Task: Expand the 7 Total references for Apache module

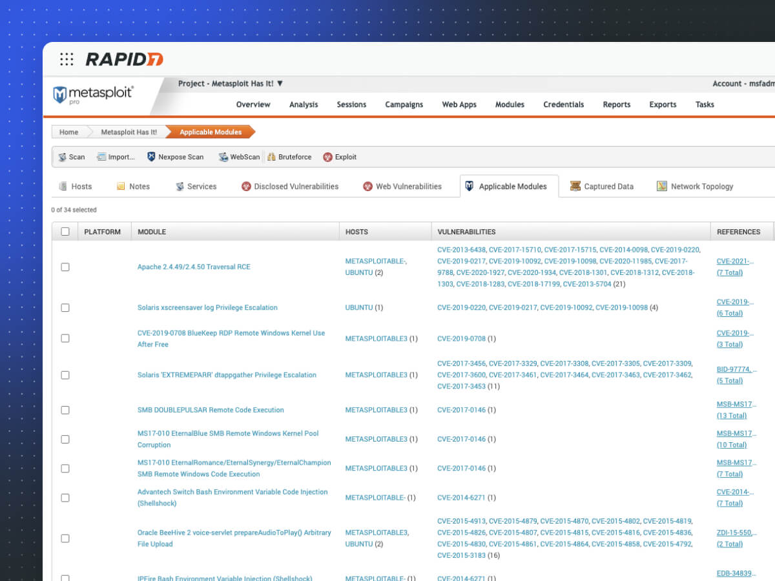Action: coord(730,273)
